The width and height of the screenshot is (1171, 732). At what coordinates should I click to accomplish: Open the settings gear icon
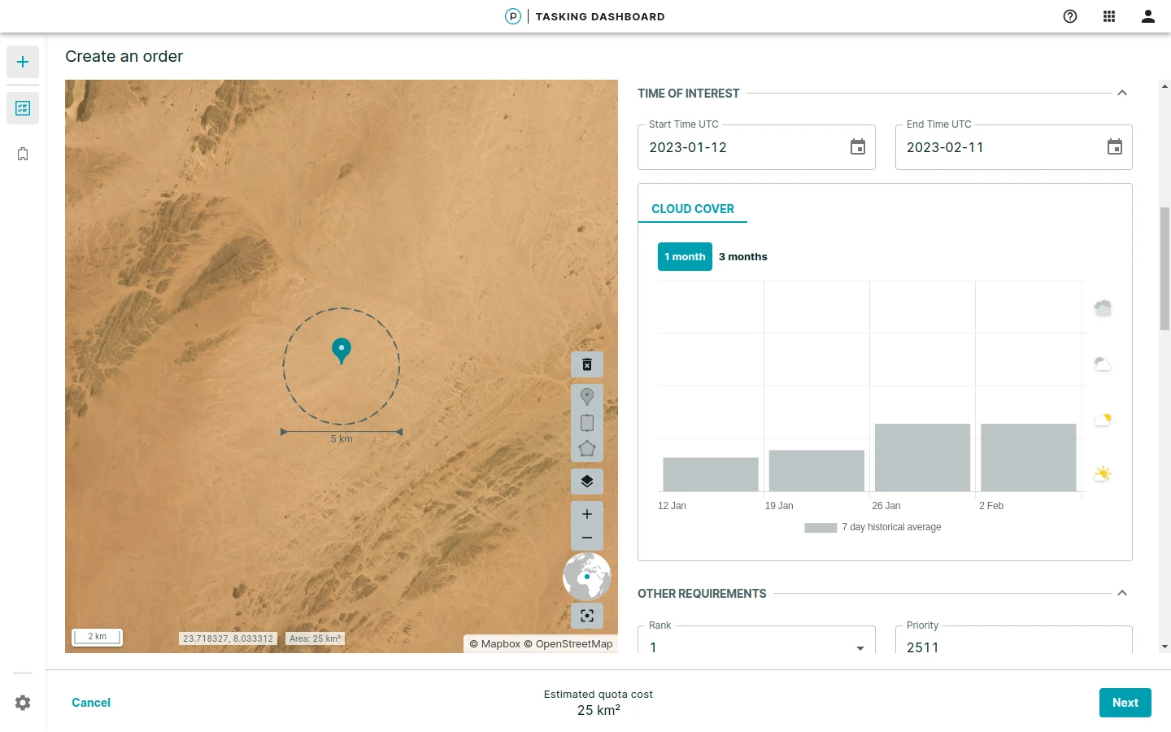click(x=23, y=703)
